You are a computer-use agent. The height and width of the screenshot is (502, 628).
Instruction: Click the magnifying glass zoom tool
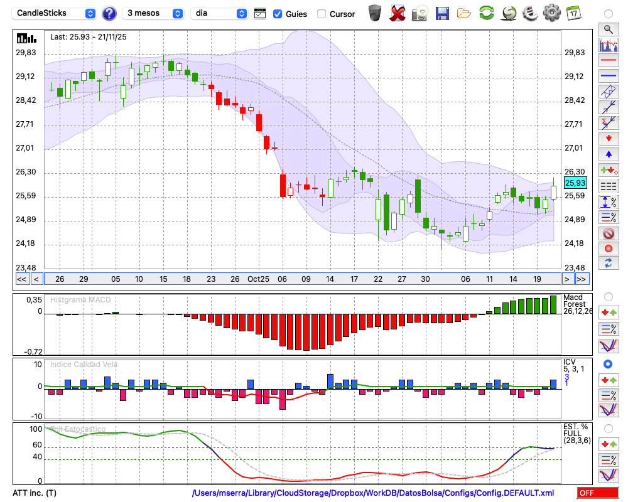click(608, 29)
